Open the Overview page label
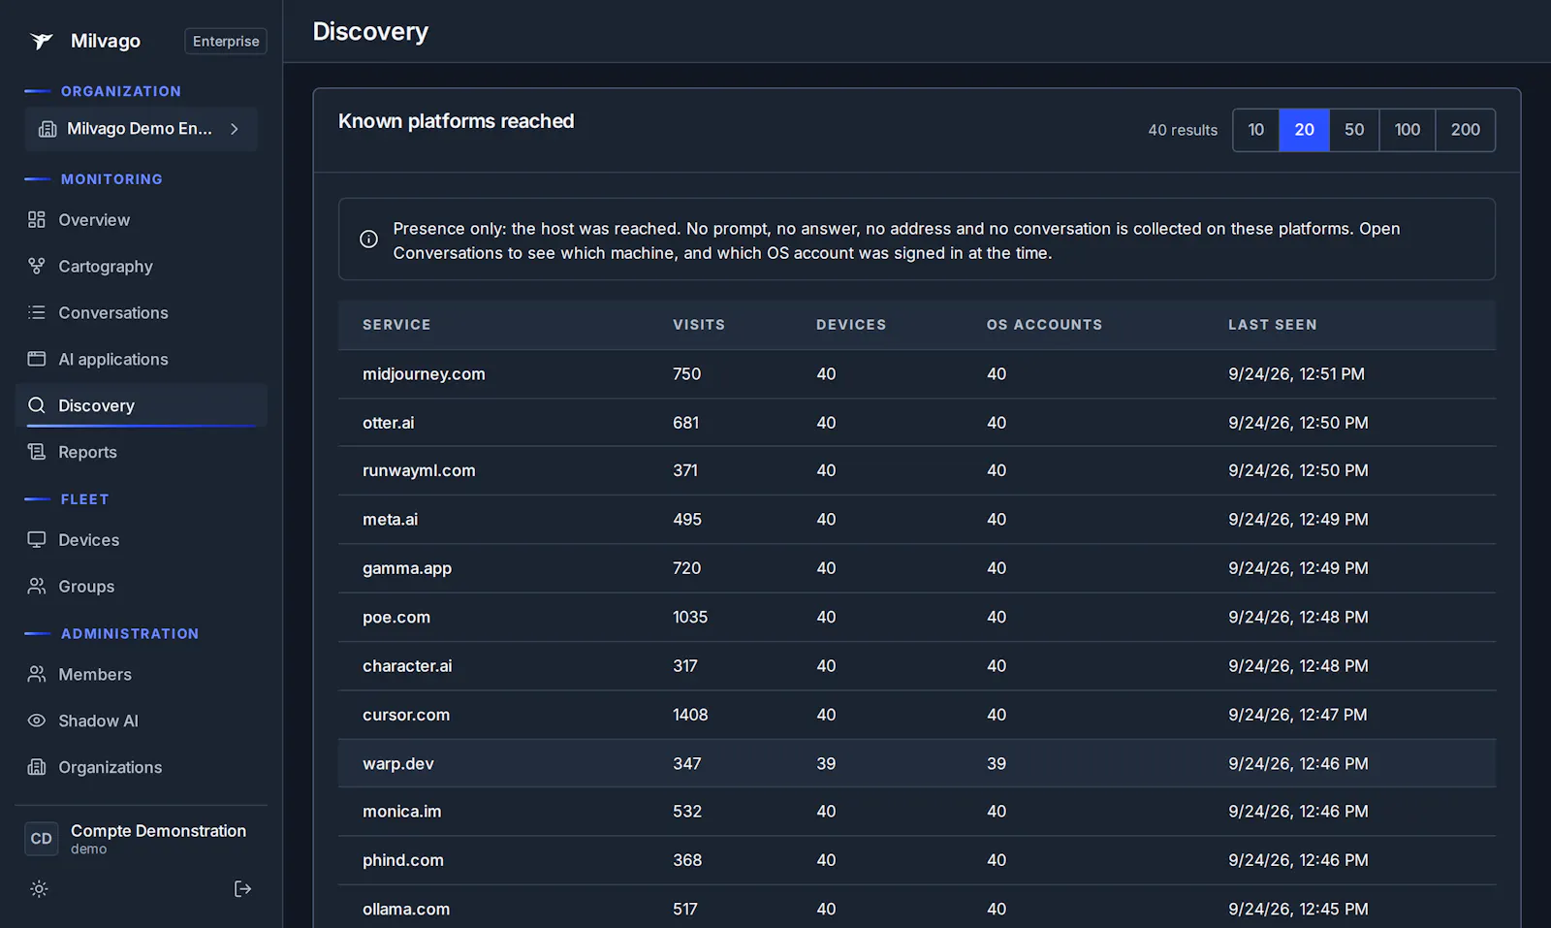 click(94, 220)
